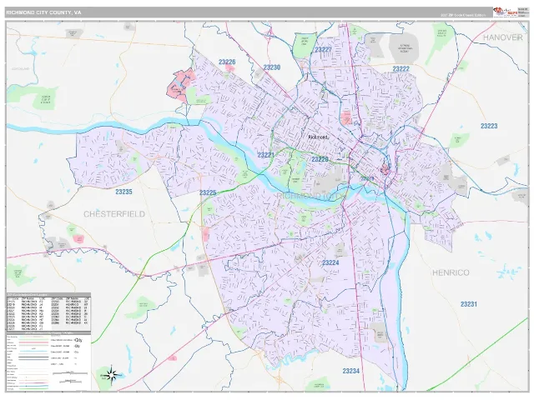Click the 23220 ZIP code label
Viewport: 534px width, 400px height.
320,159
